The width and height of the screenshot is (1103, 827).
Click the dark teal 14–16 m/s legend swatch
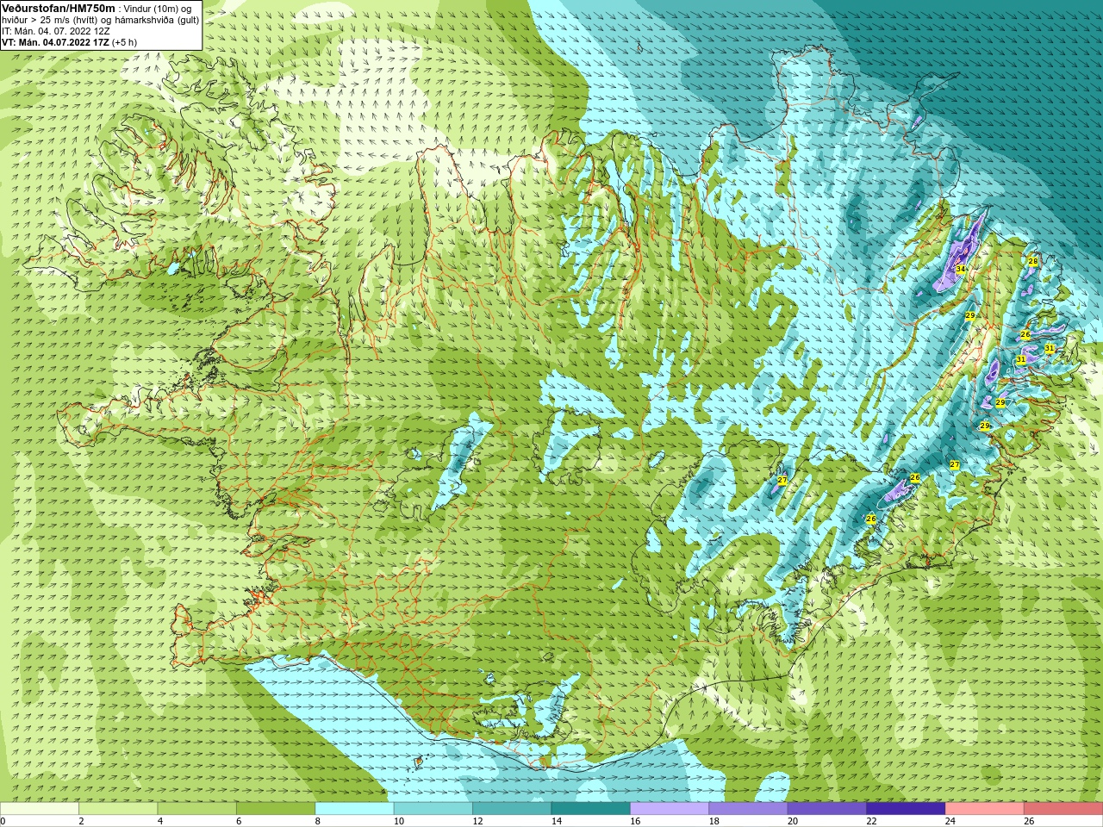tap(591, 808)
